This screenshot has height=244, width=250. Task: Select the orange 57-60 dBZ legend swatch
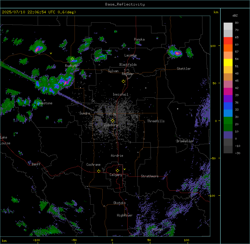tap(228, 48)
